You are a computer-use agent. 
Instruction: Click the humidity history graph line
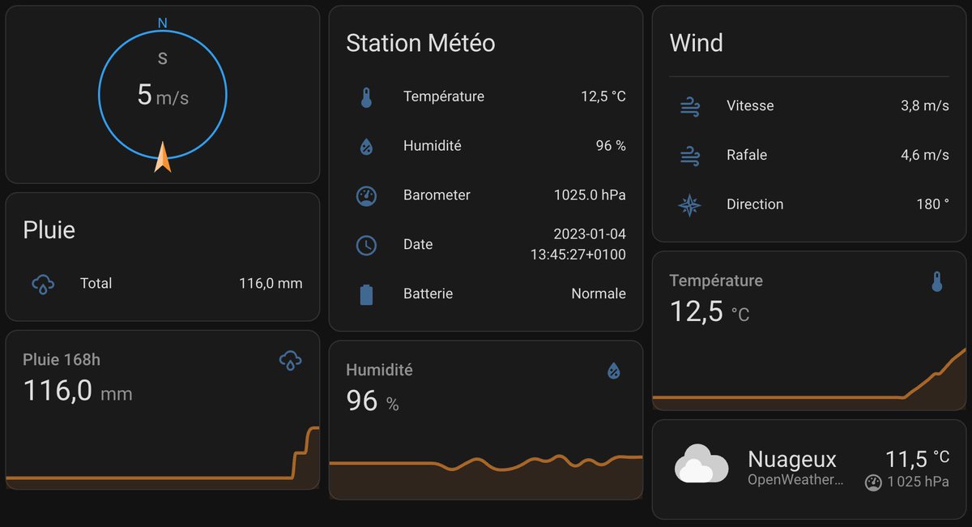486,462
